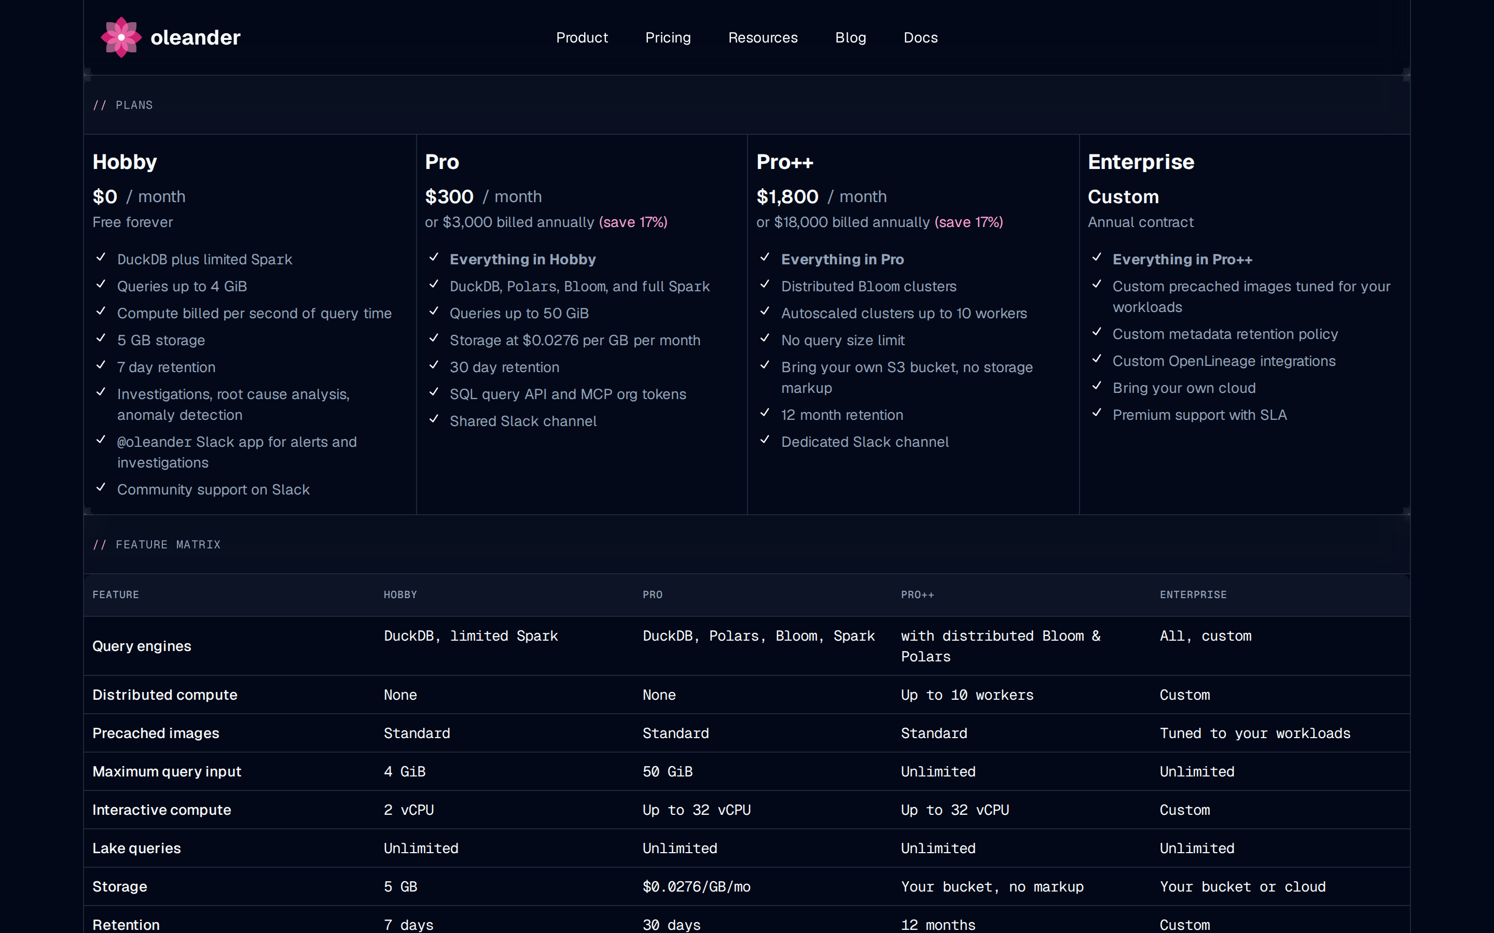1494x933 pixels.
Task: Click the $1,800 price text
Action: pos(787,197)
